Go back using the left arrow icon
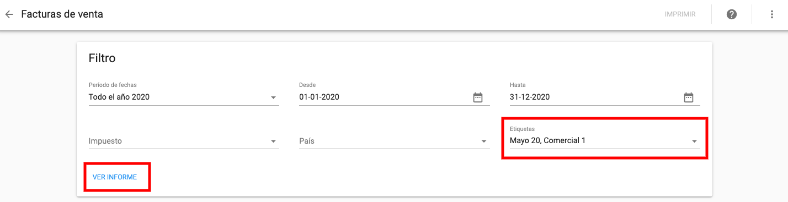The image size is (788, 202). [9, 14]
